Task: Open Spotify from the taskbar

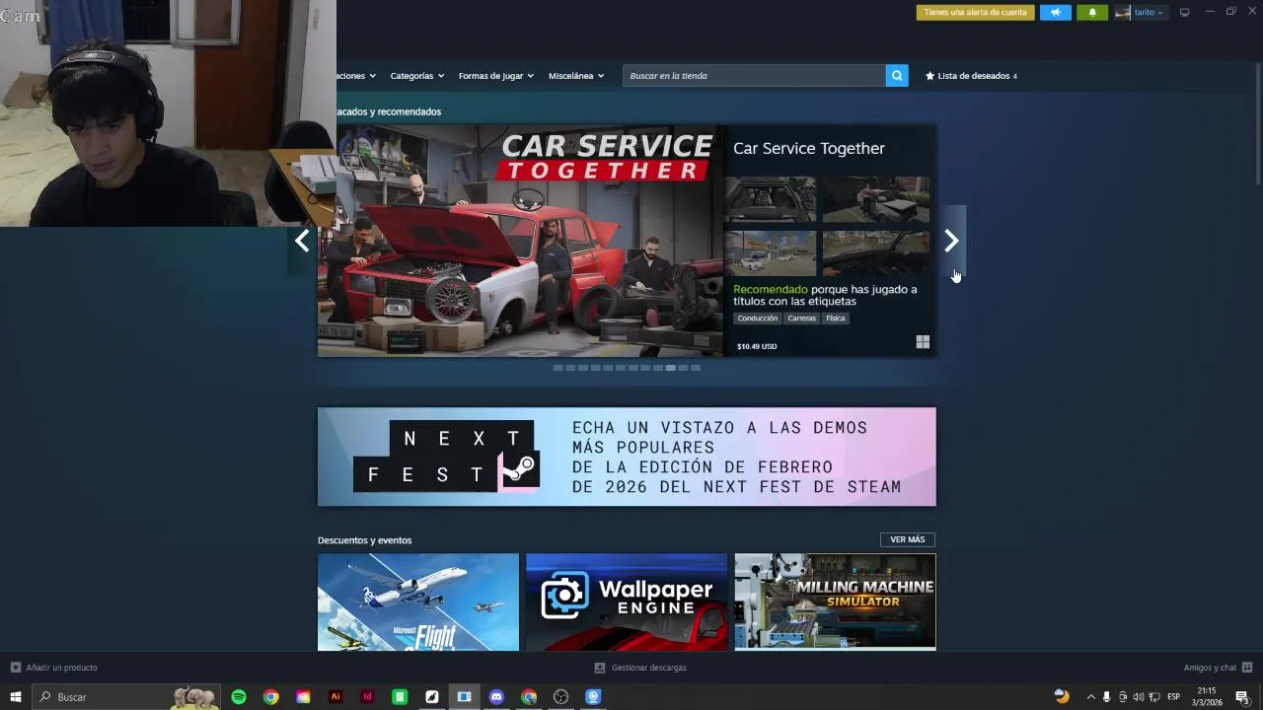Action: point(239,697)
